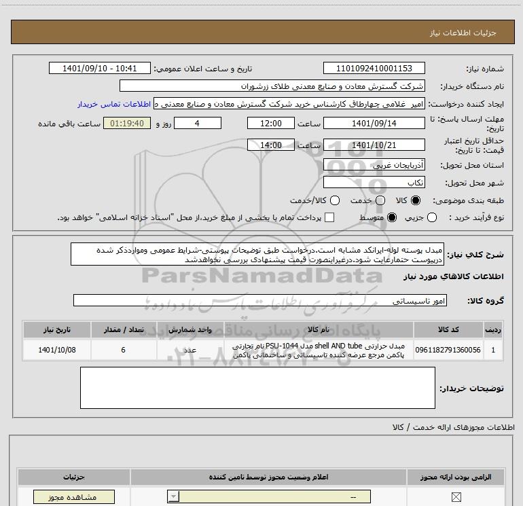Click the تاریخ نیاز column header

56,329
